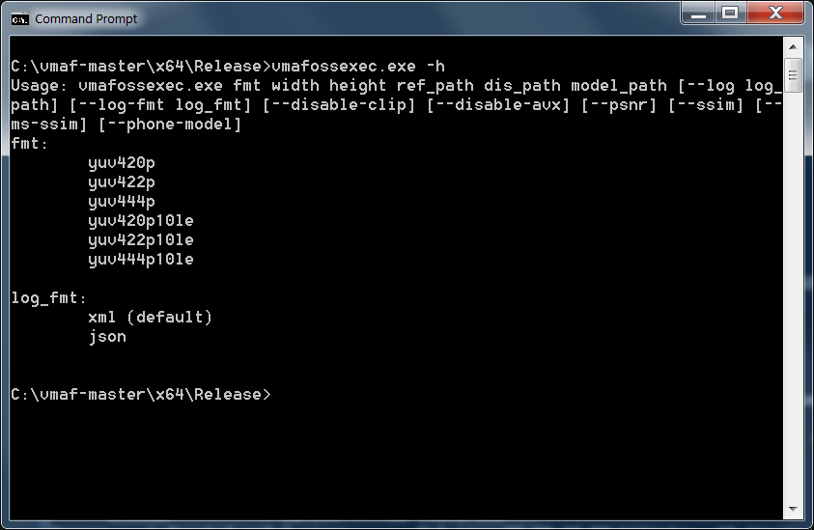Image resolution: width=814 pixels, height=530 pixels.
Task: Click the yuv422p format line
Action: click(x=122, y=182)
